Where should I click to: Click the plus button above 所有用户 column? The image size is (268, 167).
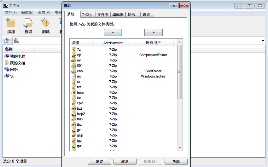click(153, 32)
